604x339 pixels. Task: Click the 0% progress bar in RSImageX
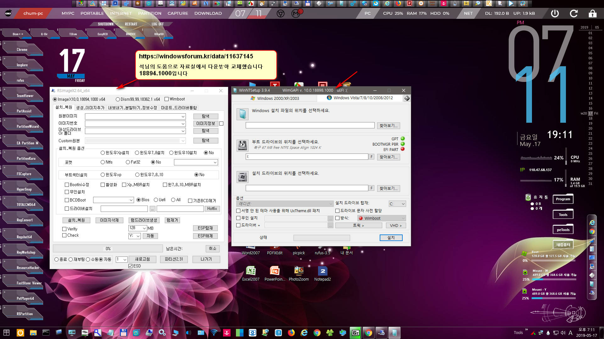pyautogui.click(x=108, y=249)
